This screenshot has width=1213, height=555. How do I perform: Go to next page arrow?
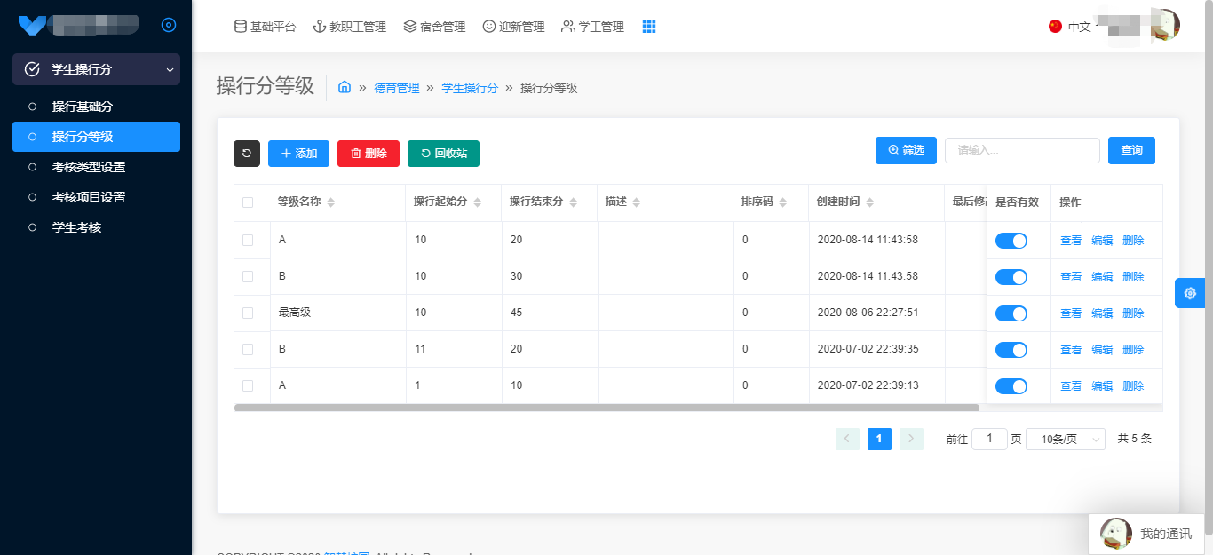click(912, 439)
